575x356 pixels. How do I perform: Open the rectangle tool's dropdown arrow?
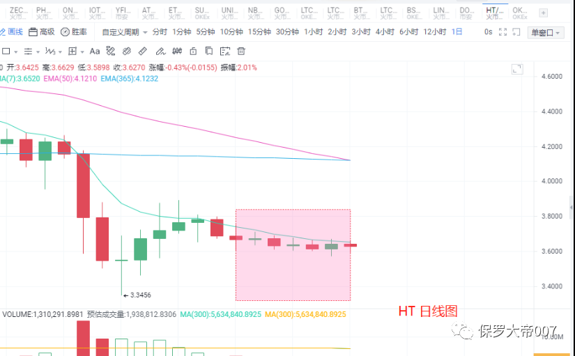[16, 52]
